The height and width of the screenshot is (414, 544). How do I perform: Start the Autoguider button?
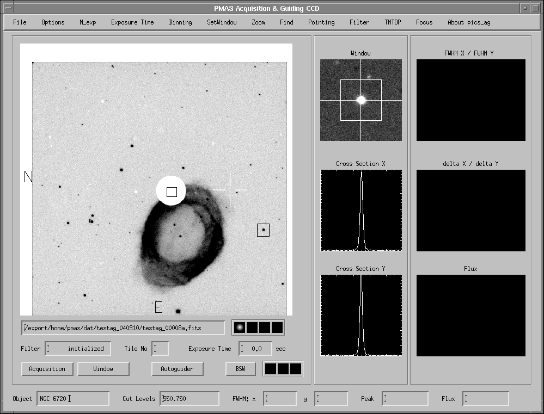177,369
